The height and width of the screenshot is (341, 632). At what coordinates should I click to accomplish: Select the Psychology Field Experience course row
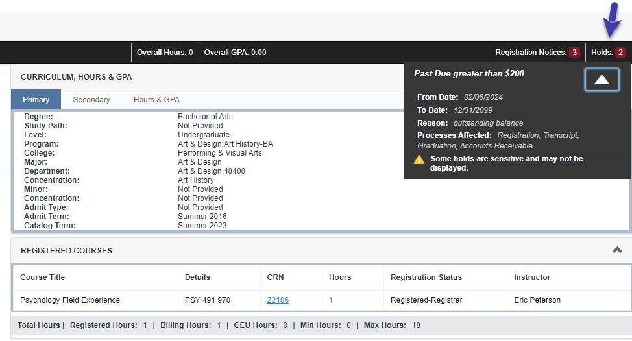click(70, 300)
